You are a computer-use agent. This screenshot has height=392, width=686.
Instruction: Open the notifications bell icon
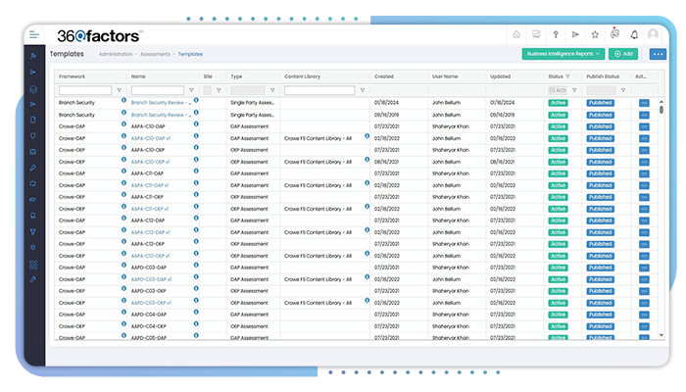click(x=634, y=34)
